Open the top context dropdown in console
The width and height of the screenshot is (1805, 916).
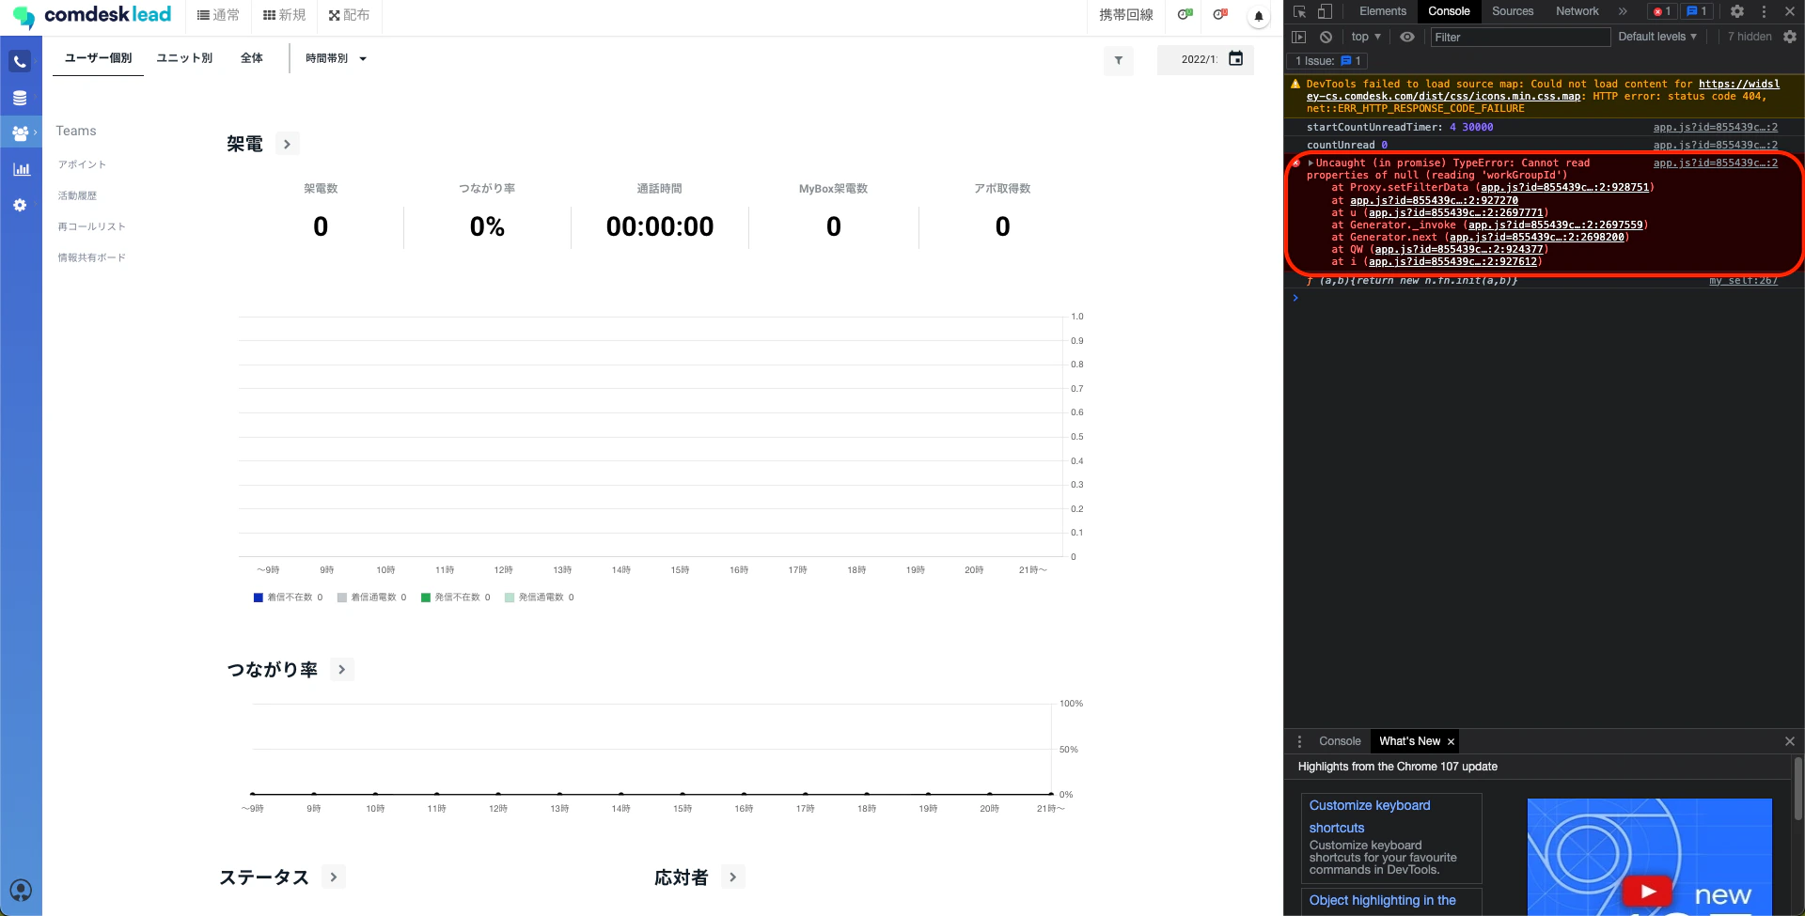pyautogui.click(x=1365, y=37)
